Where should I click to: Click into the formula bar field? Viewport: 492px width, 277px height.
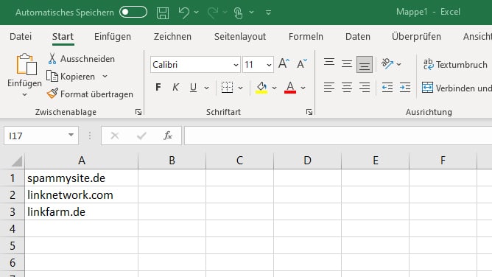point(338,136)
